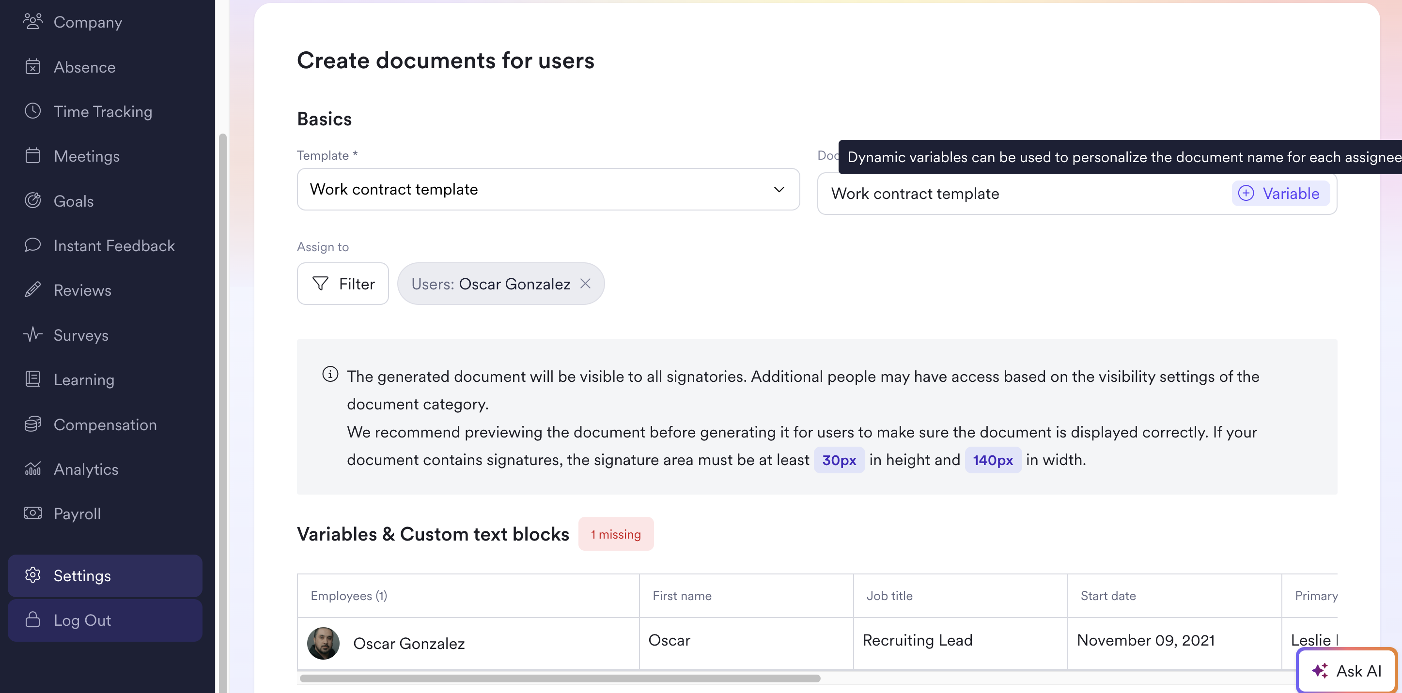Click the Time Tracking clock icon
The image size is (1402, 693).
(x=32, y=111)
